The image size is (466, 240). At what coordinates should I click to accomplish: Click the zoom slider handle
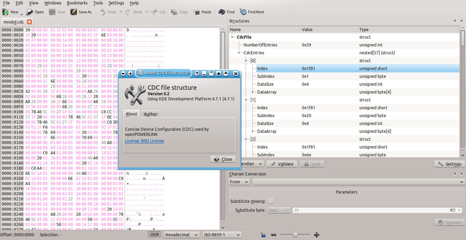click(295, 235)
